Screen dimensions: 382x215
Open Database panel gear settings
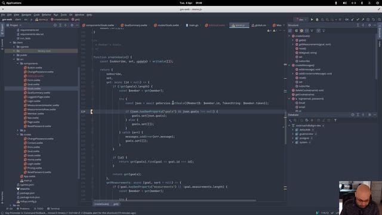click(x=369, y=115)
